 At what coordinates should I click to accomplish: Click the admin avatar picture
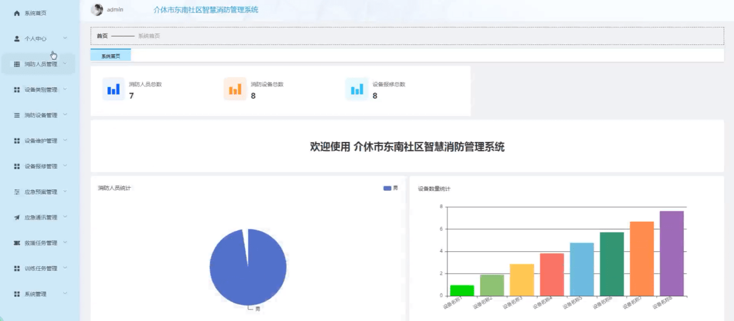(x=97, y=10)
